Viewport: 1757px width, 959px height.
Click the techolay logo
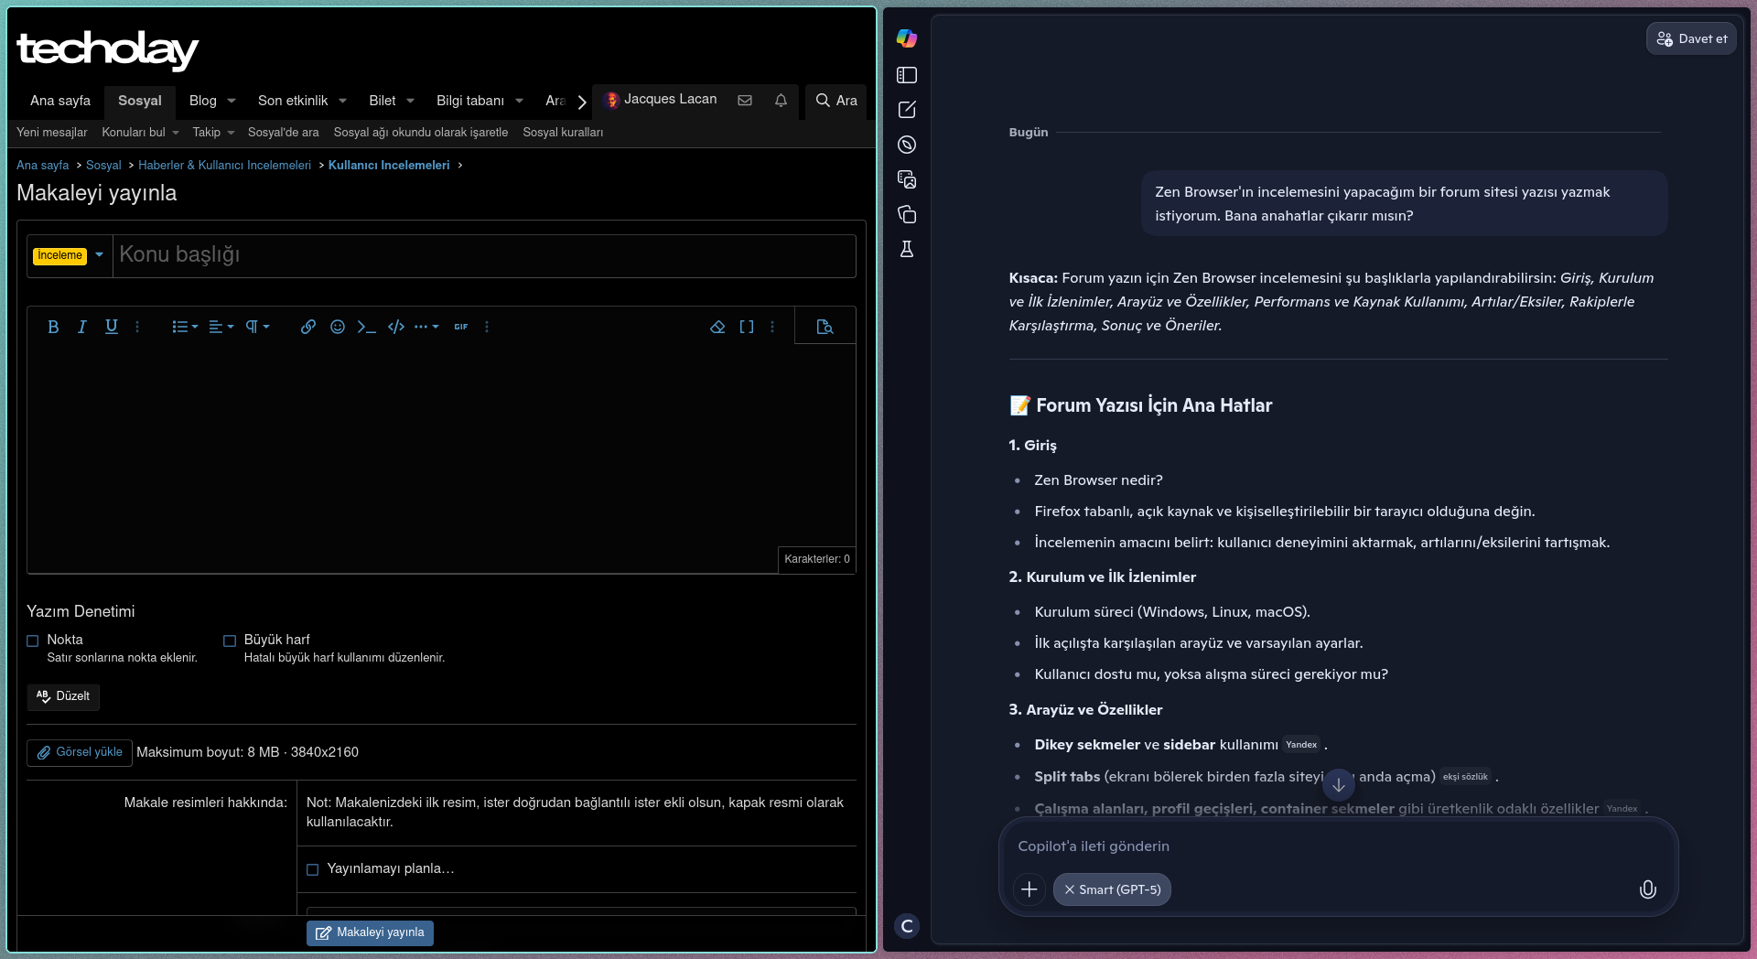tap(107, 49)
